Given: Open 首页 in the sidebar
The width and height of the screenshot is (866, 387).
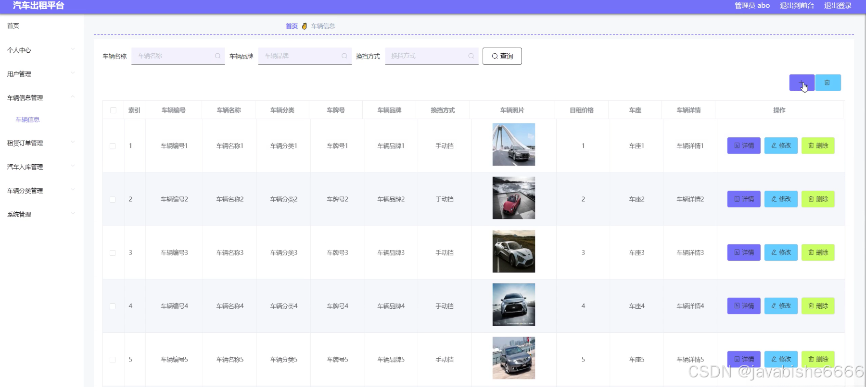Looking at the screenshot, I should click(x=13, y=26).
